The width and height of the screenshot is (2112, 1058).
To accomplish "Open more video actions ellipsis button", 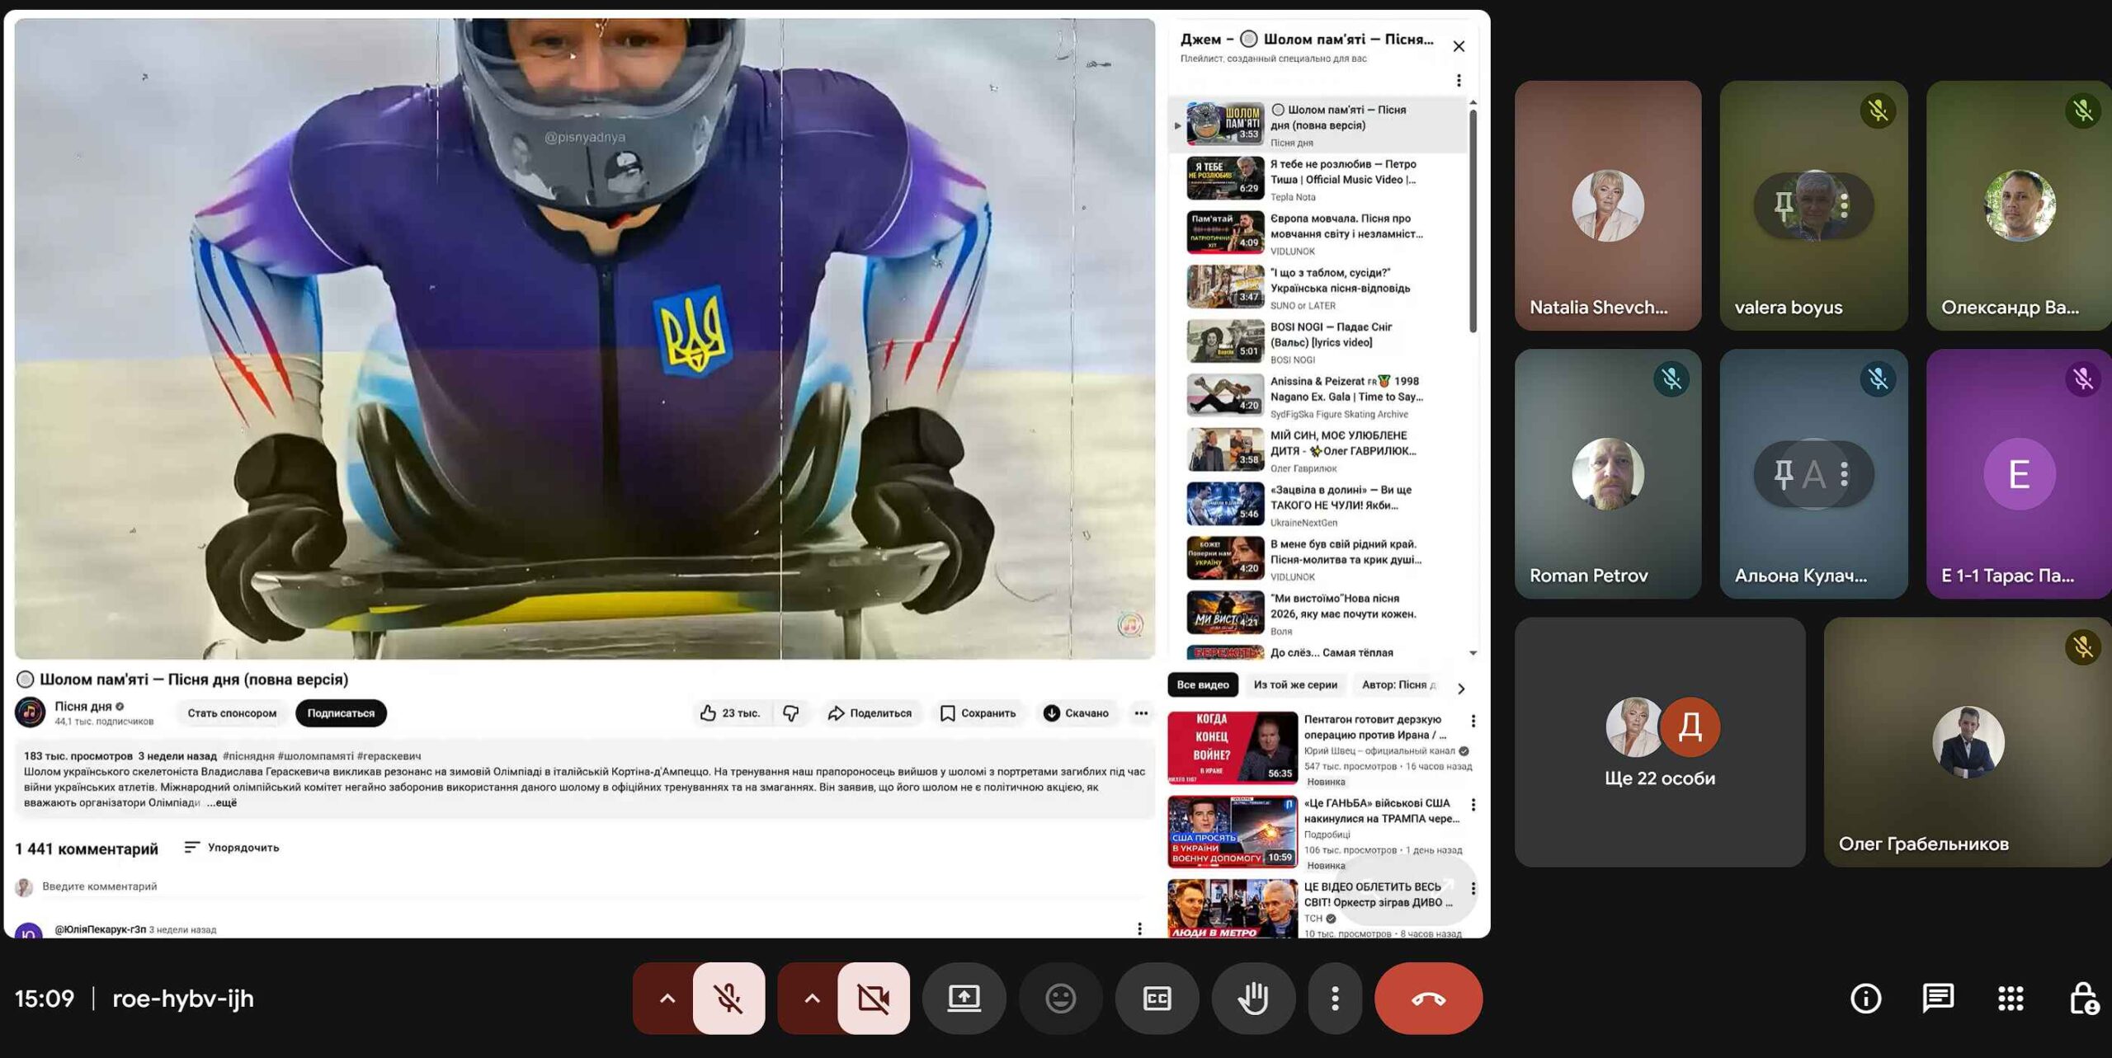I will pyautogui.click(x=1141, y=713).
